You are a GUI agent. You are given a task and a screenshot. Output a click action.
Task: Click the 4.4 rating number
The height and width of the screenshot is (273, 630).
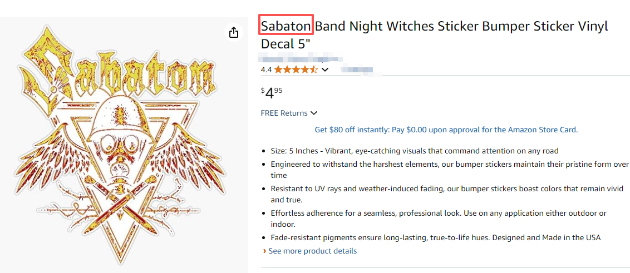(266, 70)
